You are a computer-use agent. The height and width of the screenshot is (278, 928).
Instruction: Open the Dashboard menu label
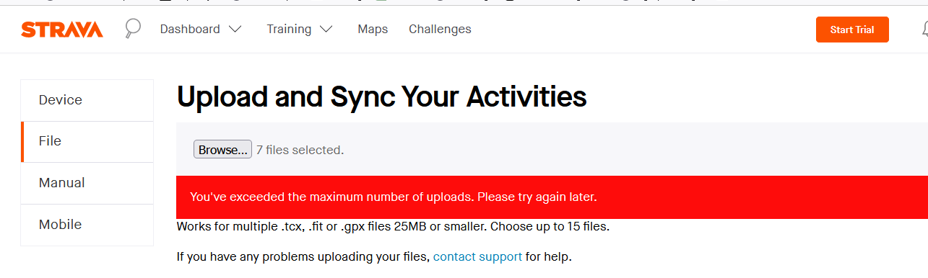click(190, 30)
